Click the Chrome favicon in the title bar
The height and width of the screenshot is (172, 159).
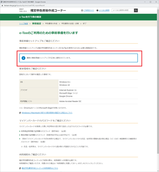pos(2,2)
